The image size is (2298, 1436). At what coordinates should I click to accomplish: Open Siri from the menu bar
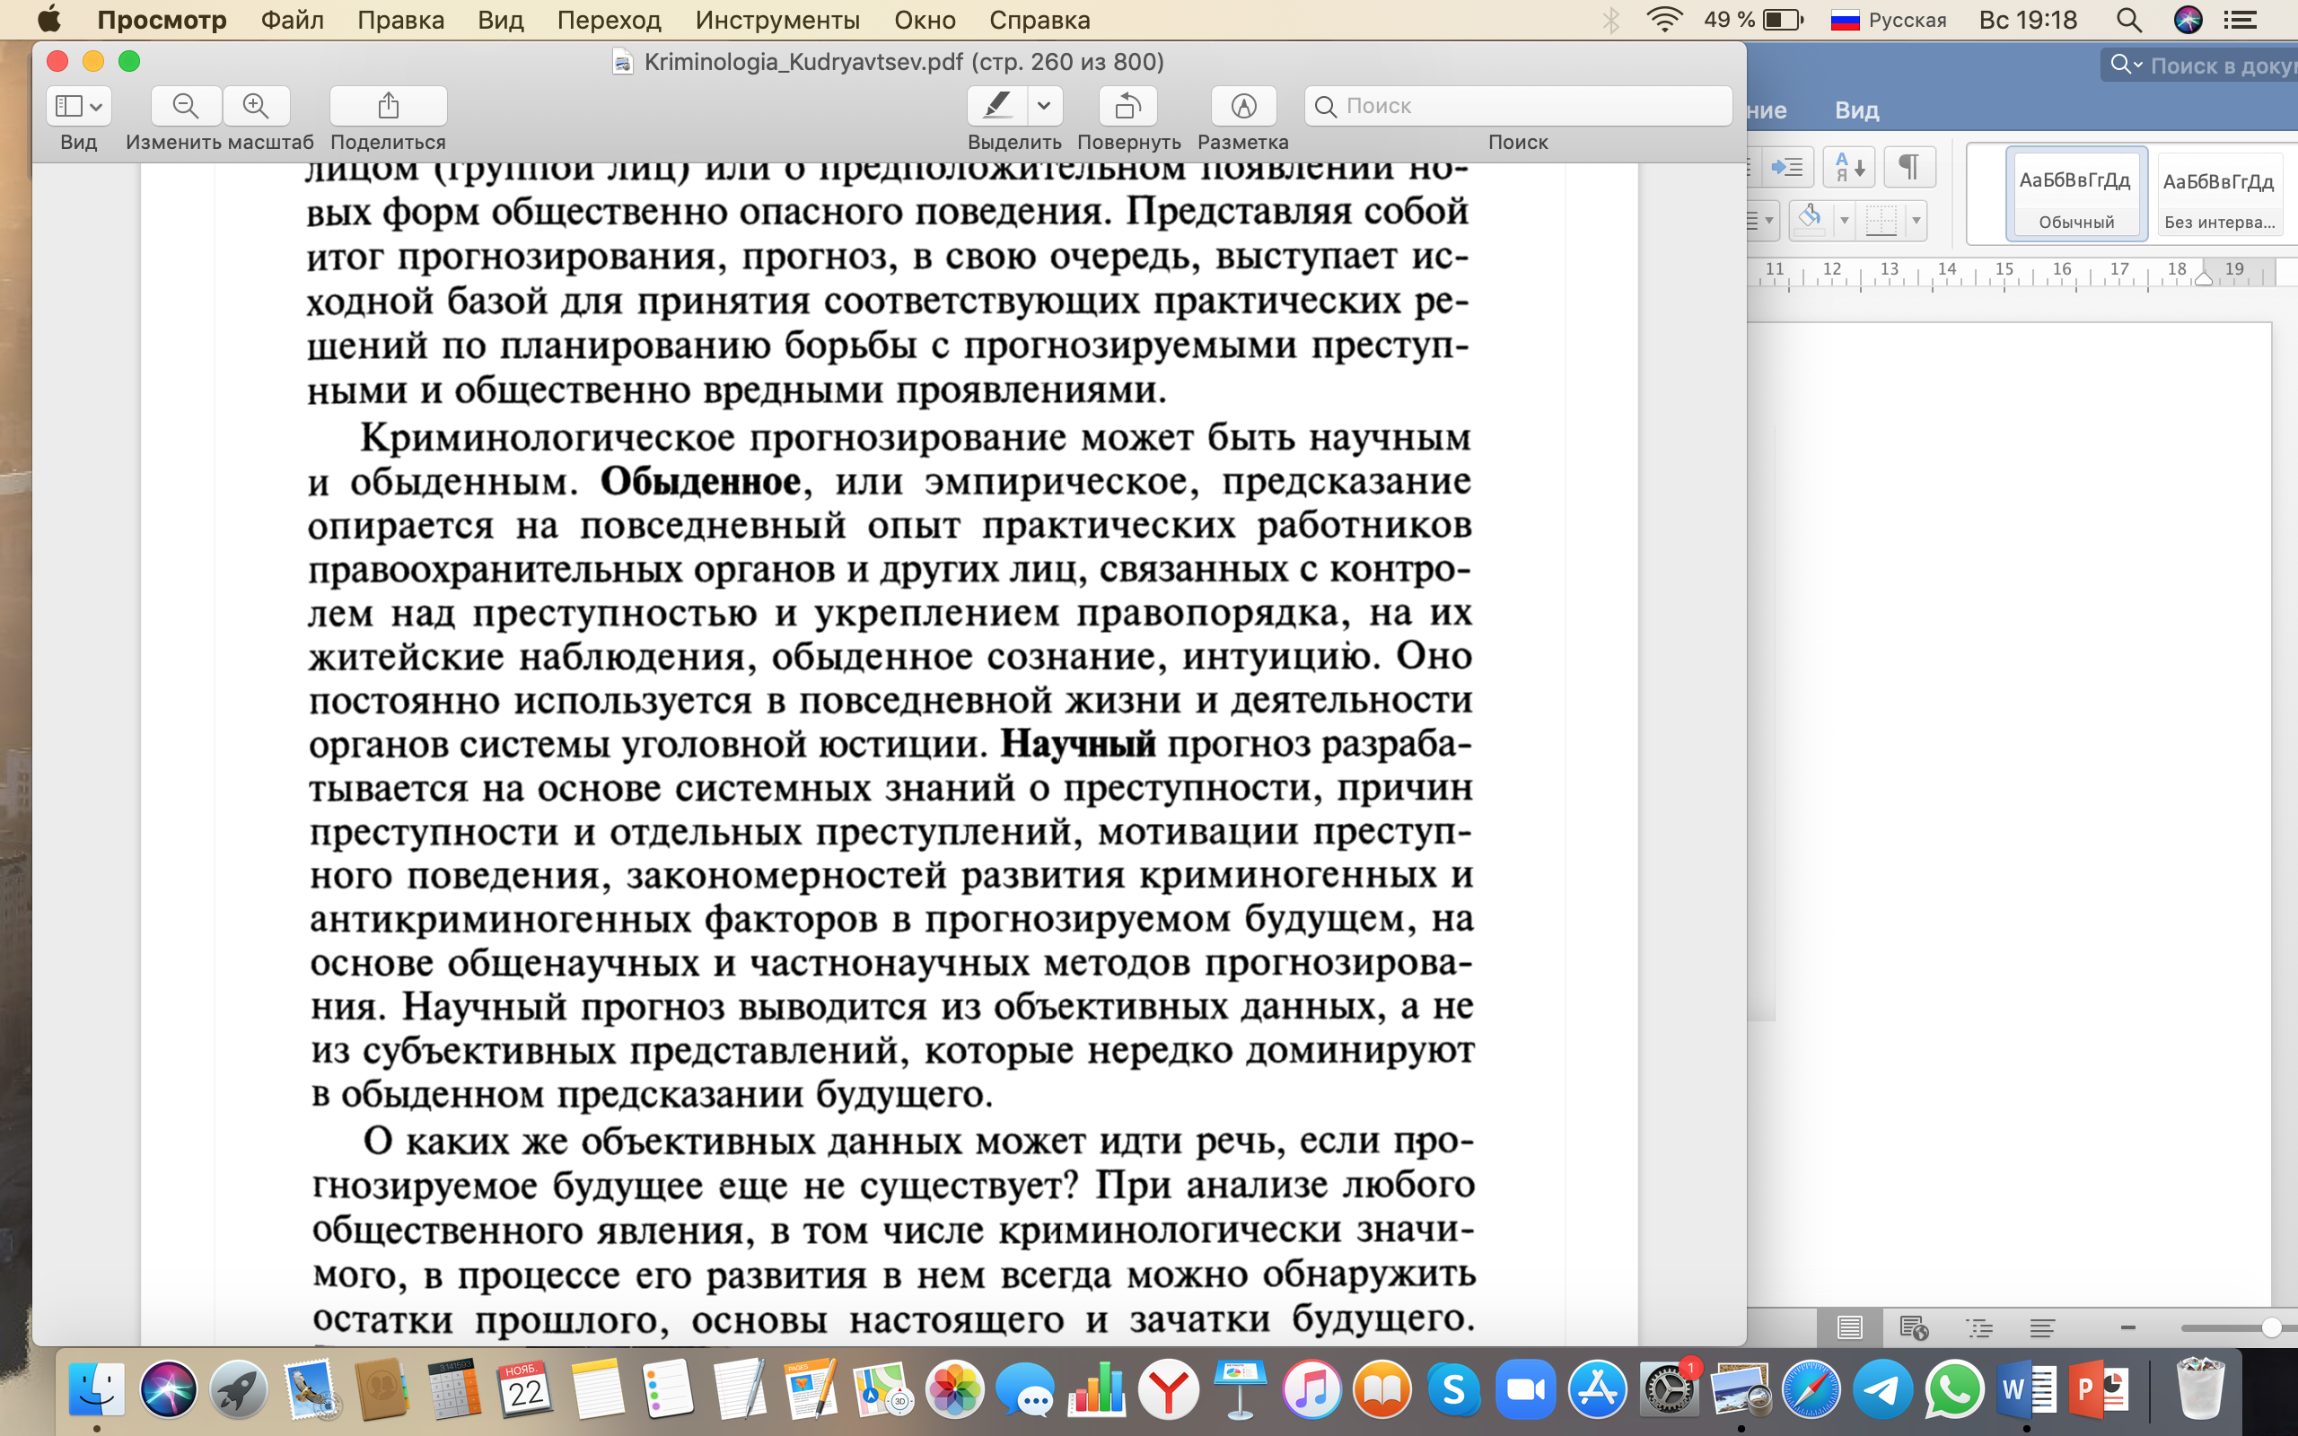pos(2188,20)
